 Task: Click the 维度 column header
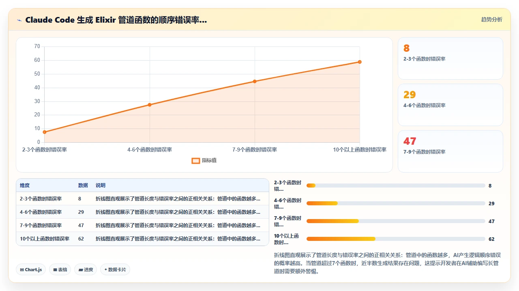[x=25, y=186]
